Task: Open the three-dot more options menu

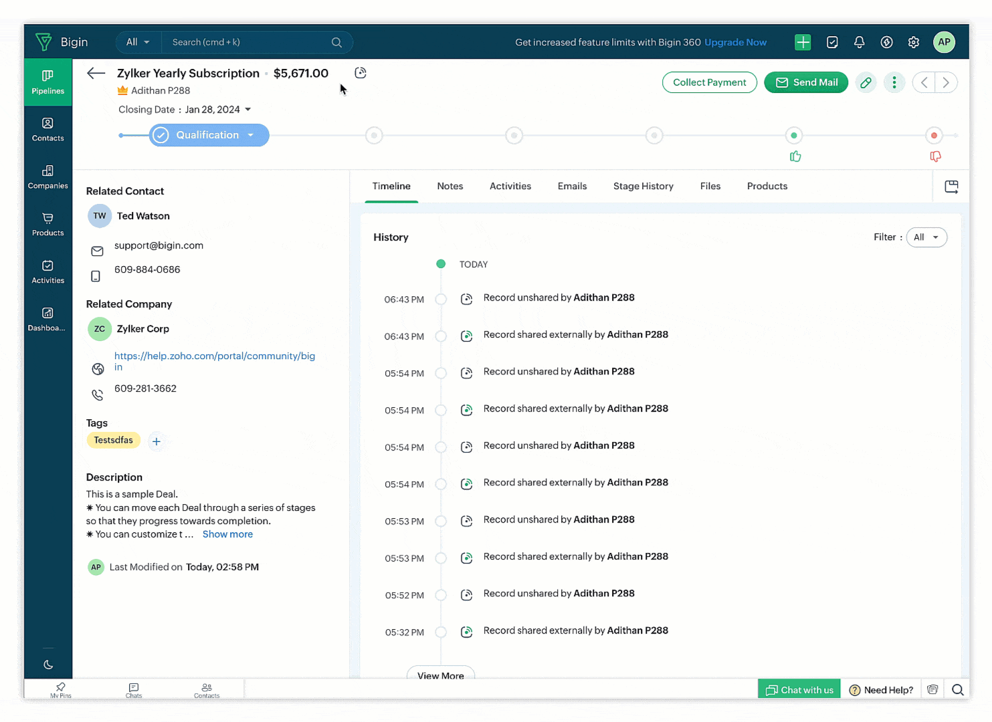Action: [x=894, y=82]
